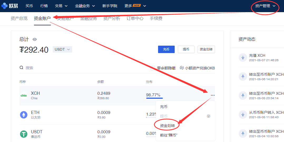284x142 pixels.
Task: Expand the 交易 navigation dropdown
Action: click(x=61, y=6)
